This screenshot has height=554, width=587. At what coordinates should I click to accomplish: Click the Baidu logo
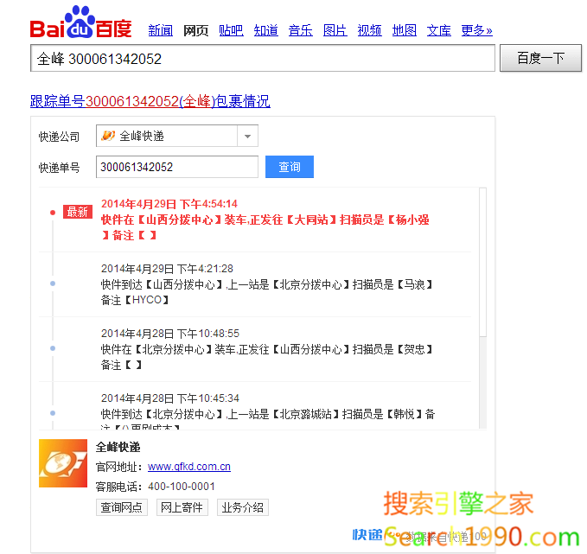81,22
